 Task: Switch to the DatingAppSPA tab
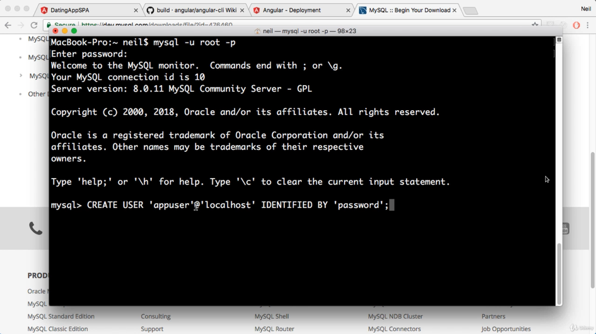(86, 10)
